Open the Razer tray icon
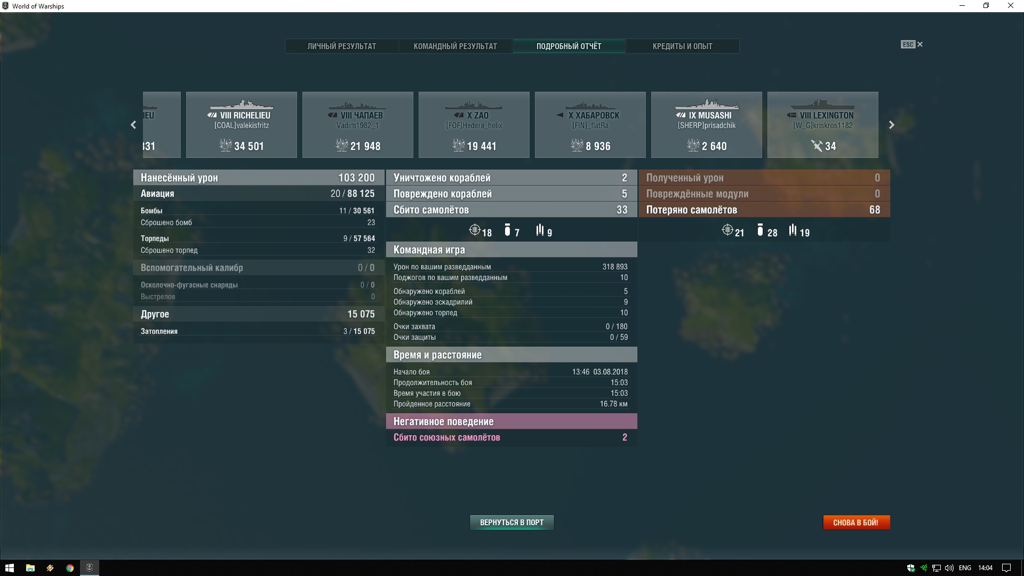Viewport: 1024px width, 576px height. (924, 568)
